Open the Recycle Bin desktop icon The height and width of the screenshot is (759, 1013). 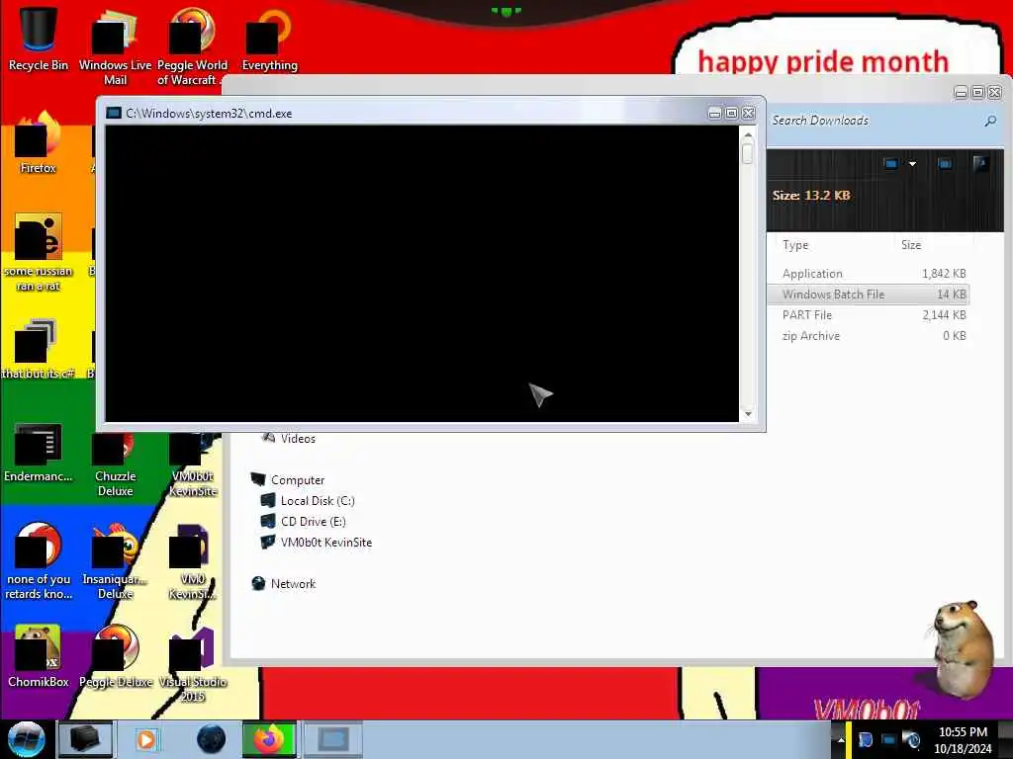pyautogui.click(x=38, y=39)
